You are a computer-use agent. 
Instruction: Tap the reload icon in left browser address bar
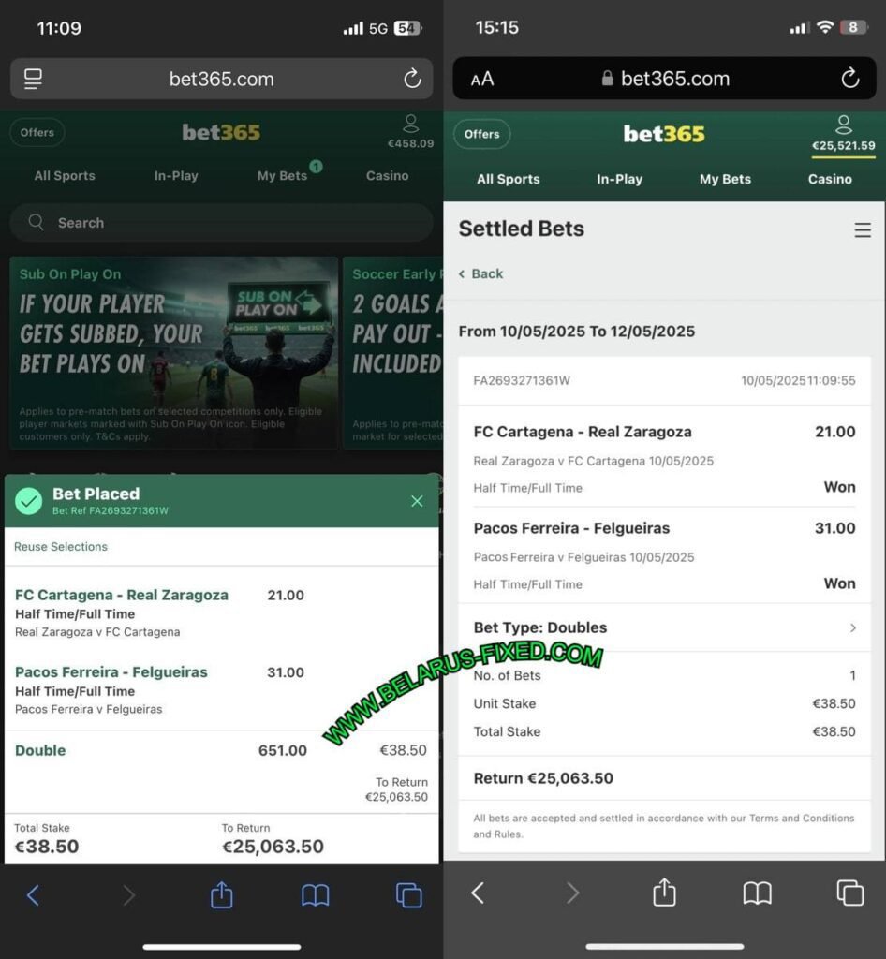(x=412, y=79)
